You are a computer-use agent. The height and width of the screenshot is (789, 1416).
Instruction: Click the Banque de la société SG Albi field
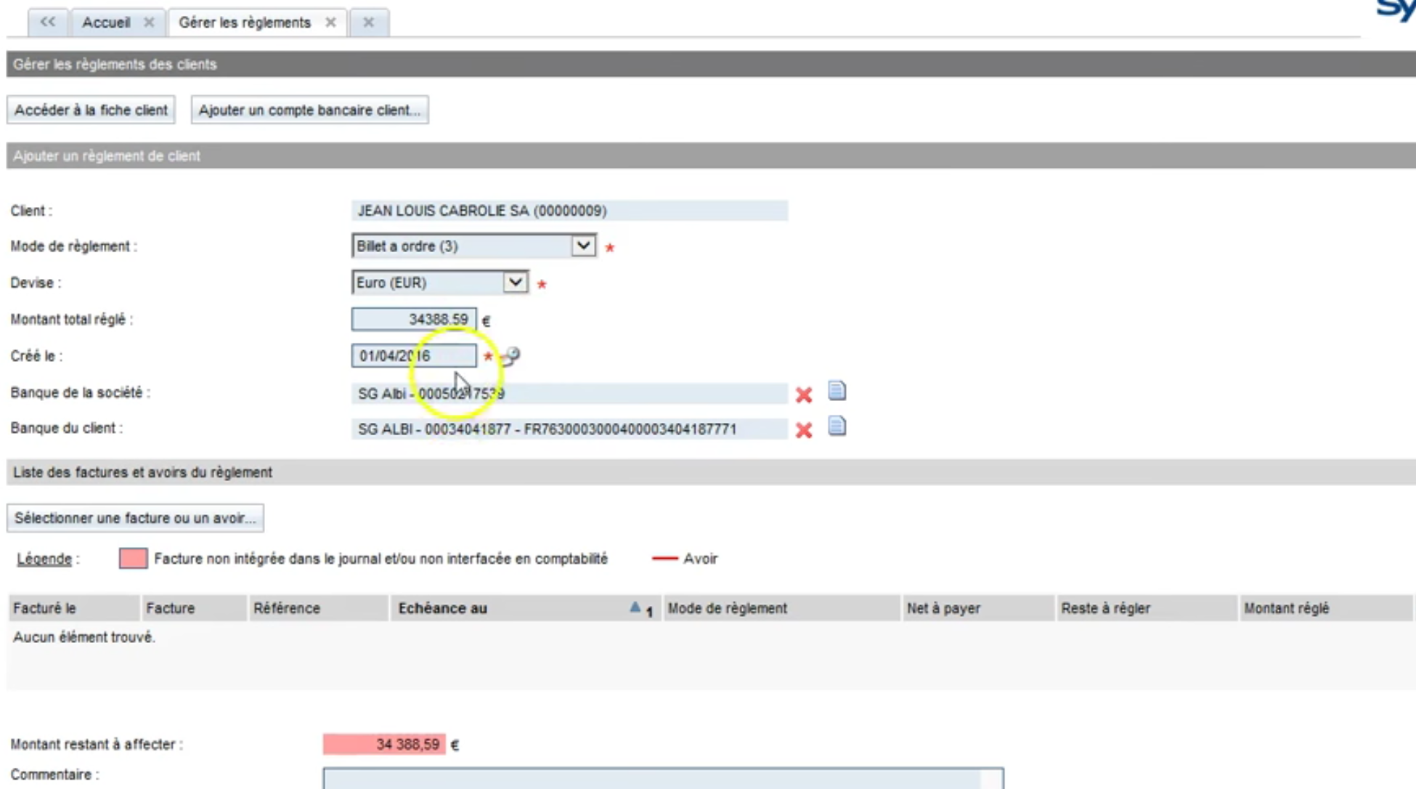point(569,393)
